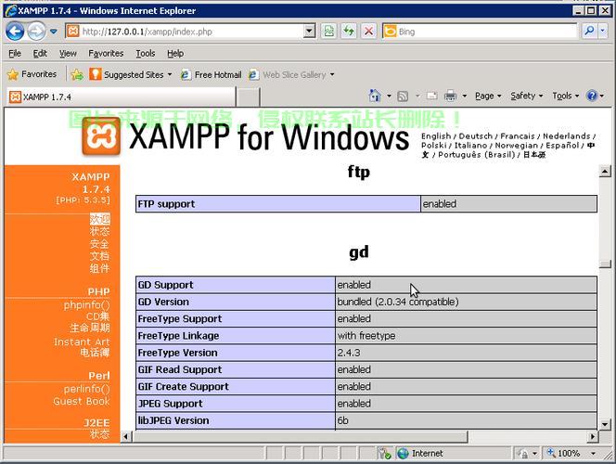Viewport: 616px width, 464px height.
Task: Click the FreeType Version 2.4.3 cell
Action: click(x=466, y=353)
